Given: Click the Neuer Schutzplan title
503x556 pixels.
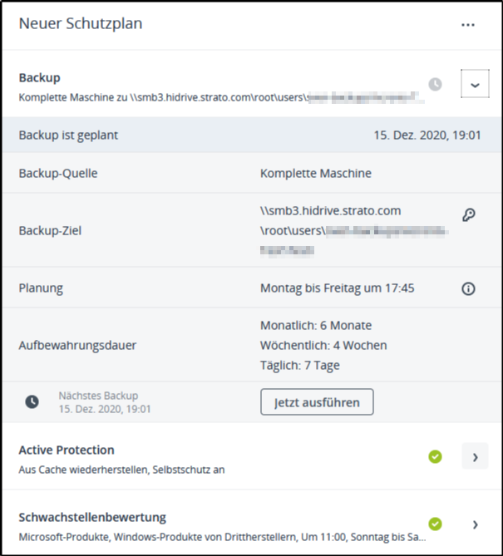Looking at the screenshot, I should (x=81, y=24).
